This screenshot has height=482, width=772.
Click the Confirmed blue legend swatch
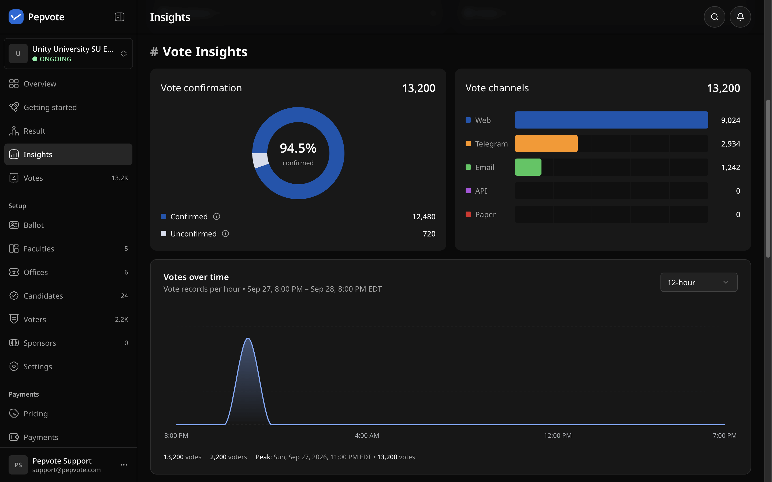(x=164, y=216)
